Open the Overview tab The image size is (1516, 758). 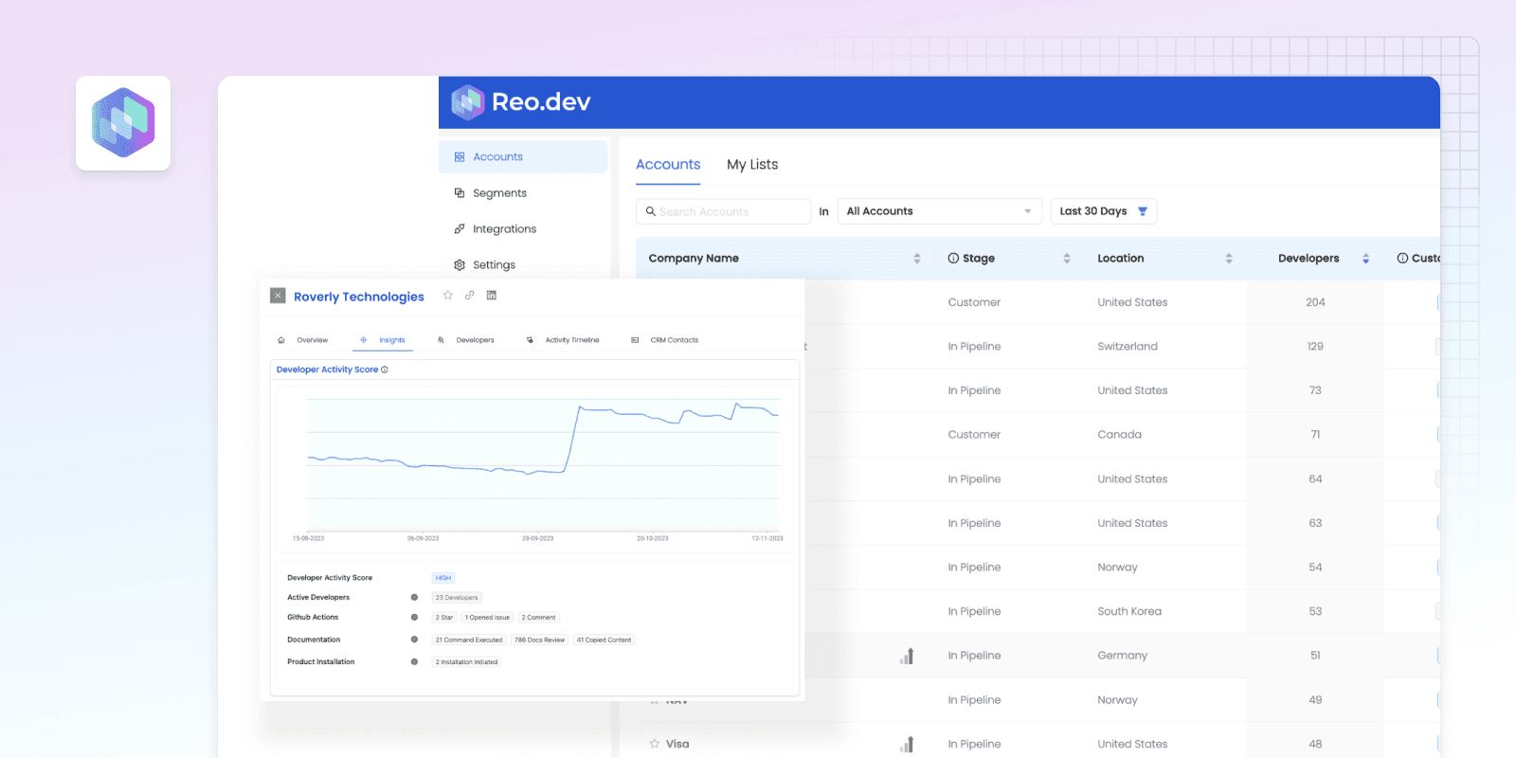(x=303, y=340)
